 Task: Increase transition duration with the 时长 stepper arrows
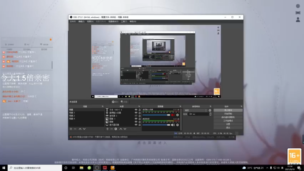coord(211,113)
